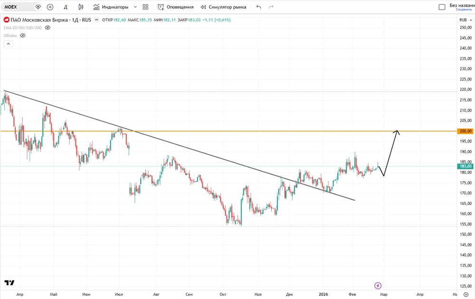475x299 pixels.
Task: Open the Оповещения alerts menu
Action: [175, 7]
